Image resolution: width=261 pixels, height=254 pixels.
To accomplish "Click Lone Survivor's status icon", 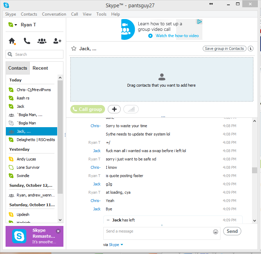I will tap(11, 167).
